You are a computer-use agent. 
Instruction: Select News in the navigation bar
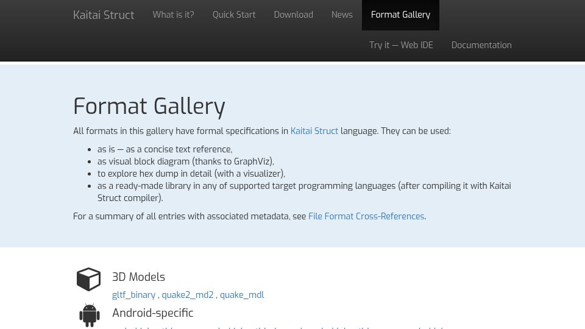pos(342,15)
